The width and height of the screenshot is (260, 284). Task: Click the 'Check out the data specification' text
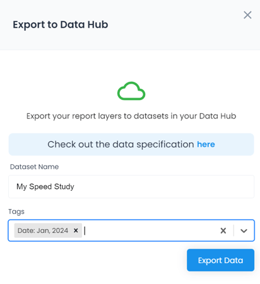[121, 144]
